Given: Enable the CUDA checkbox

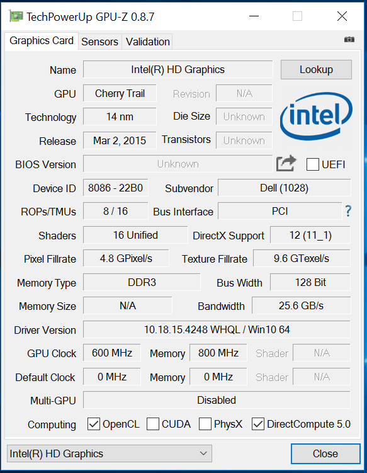Looking at the screenshot, I should click(x=153, y=424).
